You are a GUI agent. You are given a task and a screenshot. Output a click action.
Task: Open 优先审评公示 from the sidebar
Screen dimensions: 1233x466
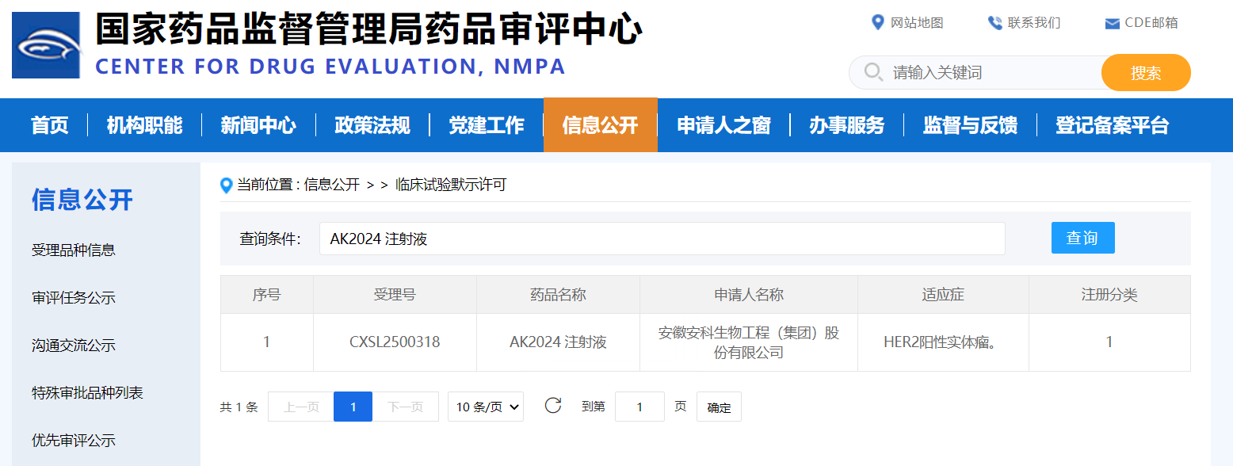[74, 441]
